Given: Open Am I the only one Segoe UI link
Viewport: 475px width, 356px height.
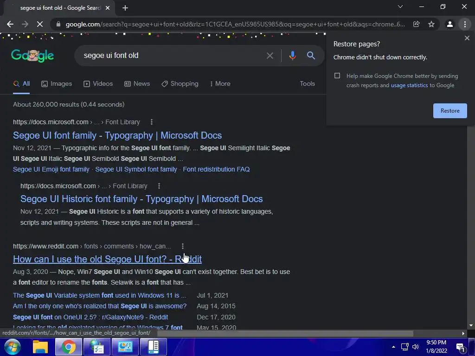Looking at the screenshot, I should tap(100, 306).
